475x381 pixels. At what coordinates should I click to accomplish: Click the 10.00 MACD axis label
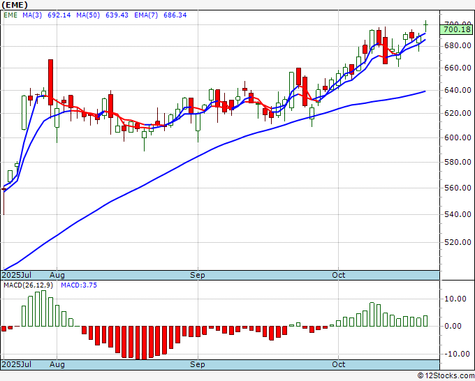coord(455,299)
